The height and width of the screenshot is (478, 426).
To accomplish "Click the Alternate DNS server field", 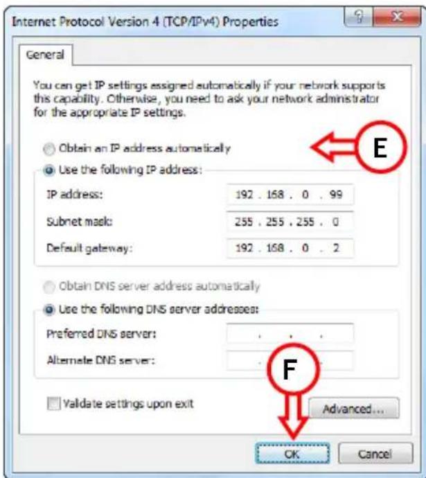I will (x=290, y=361).
